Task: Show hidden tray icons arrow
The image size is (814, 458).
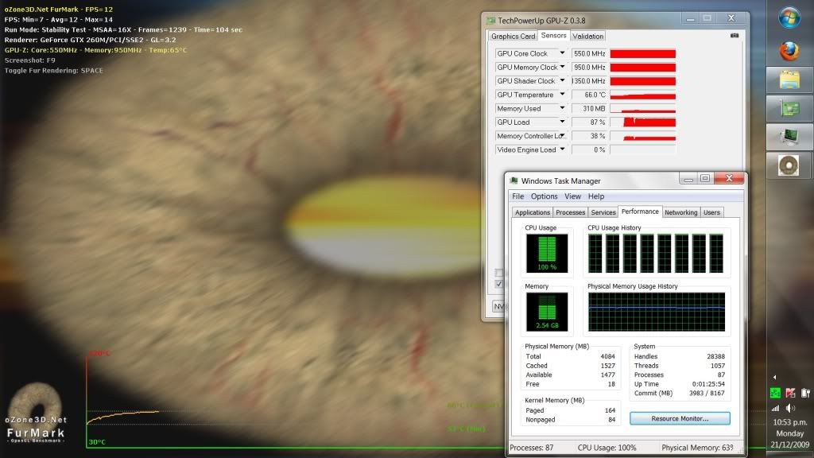Action: 774,377
